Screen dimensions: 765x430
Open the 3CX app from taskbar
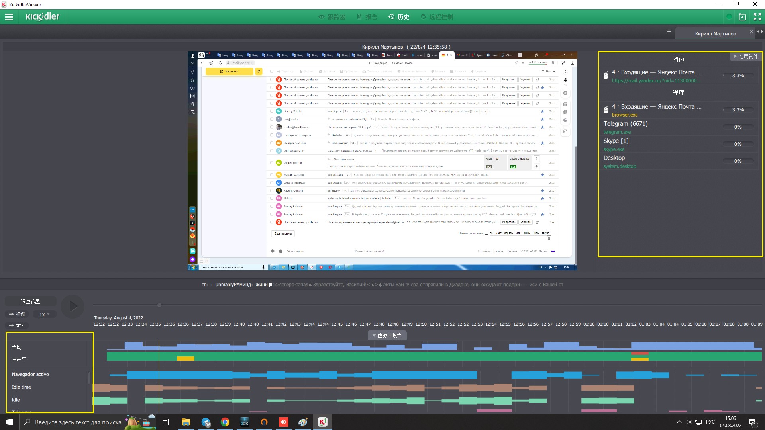coord(245,422)
